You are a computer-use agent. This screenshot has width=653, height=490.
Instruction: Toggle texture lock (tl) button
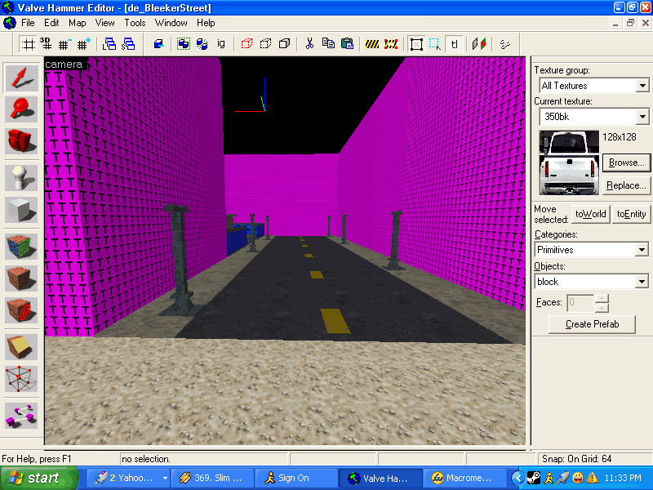tap(455, 43)
